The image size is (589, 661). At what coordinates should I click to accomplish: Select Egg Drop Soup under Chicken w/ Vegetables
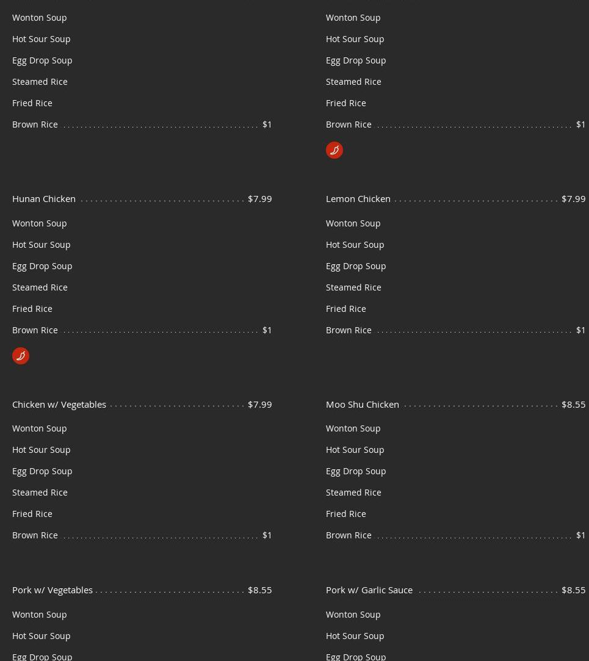tap(42, 471)
